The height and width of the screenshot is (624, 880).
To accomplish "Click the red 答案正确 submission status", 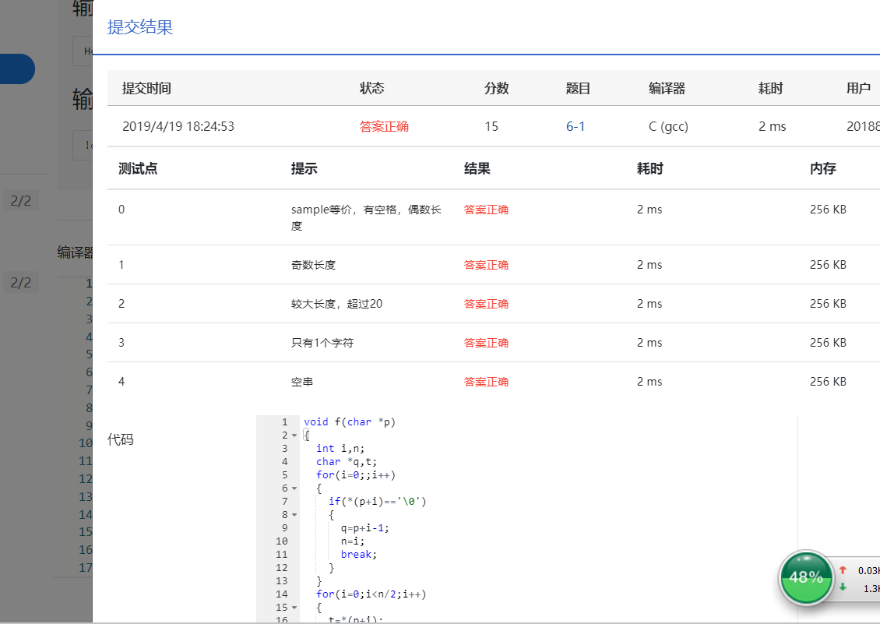I will [384, 126].
